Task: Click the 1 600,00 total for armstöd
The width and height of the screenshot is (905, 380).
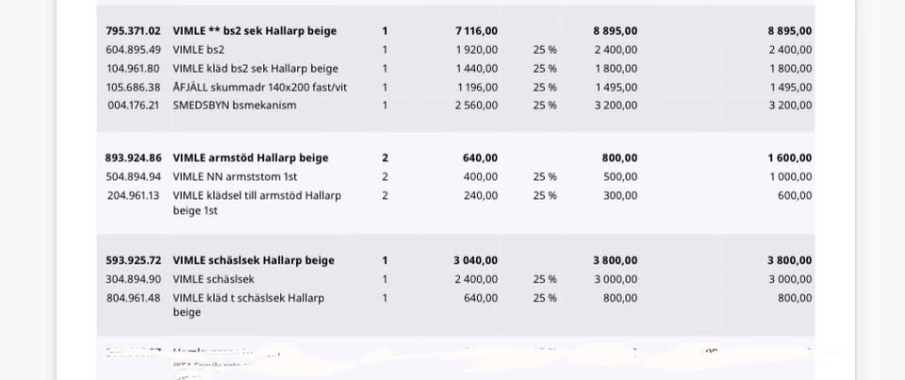Action: point(790,158)
